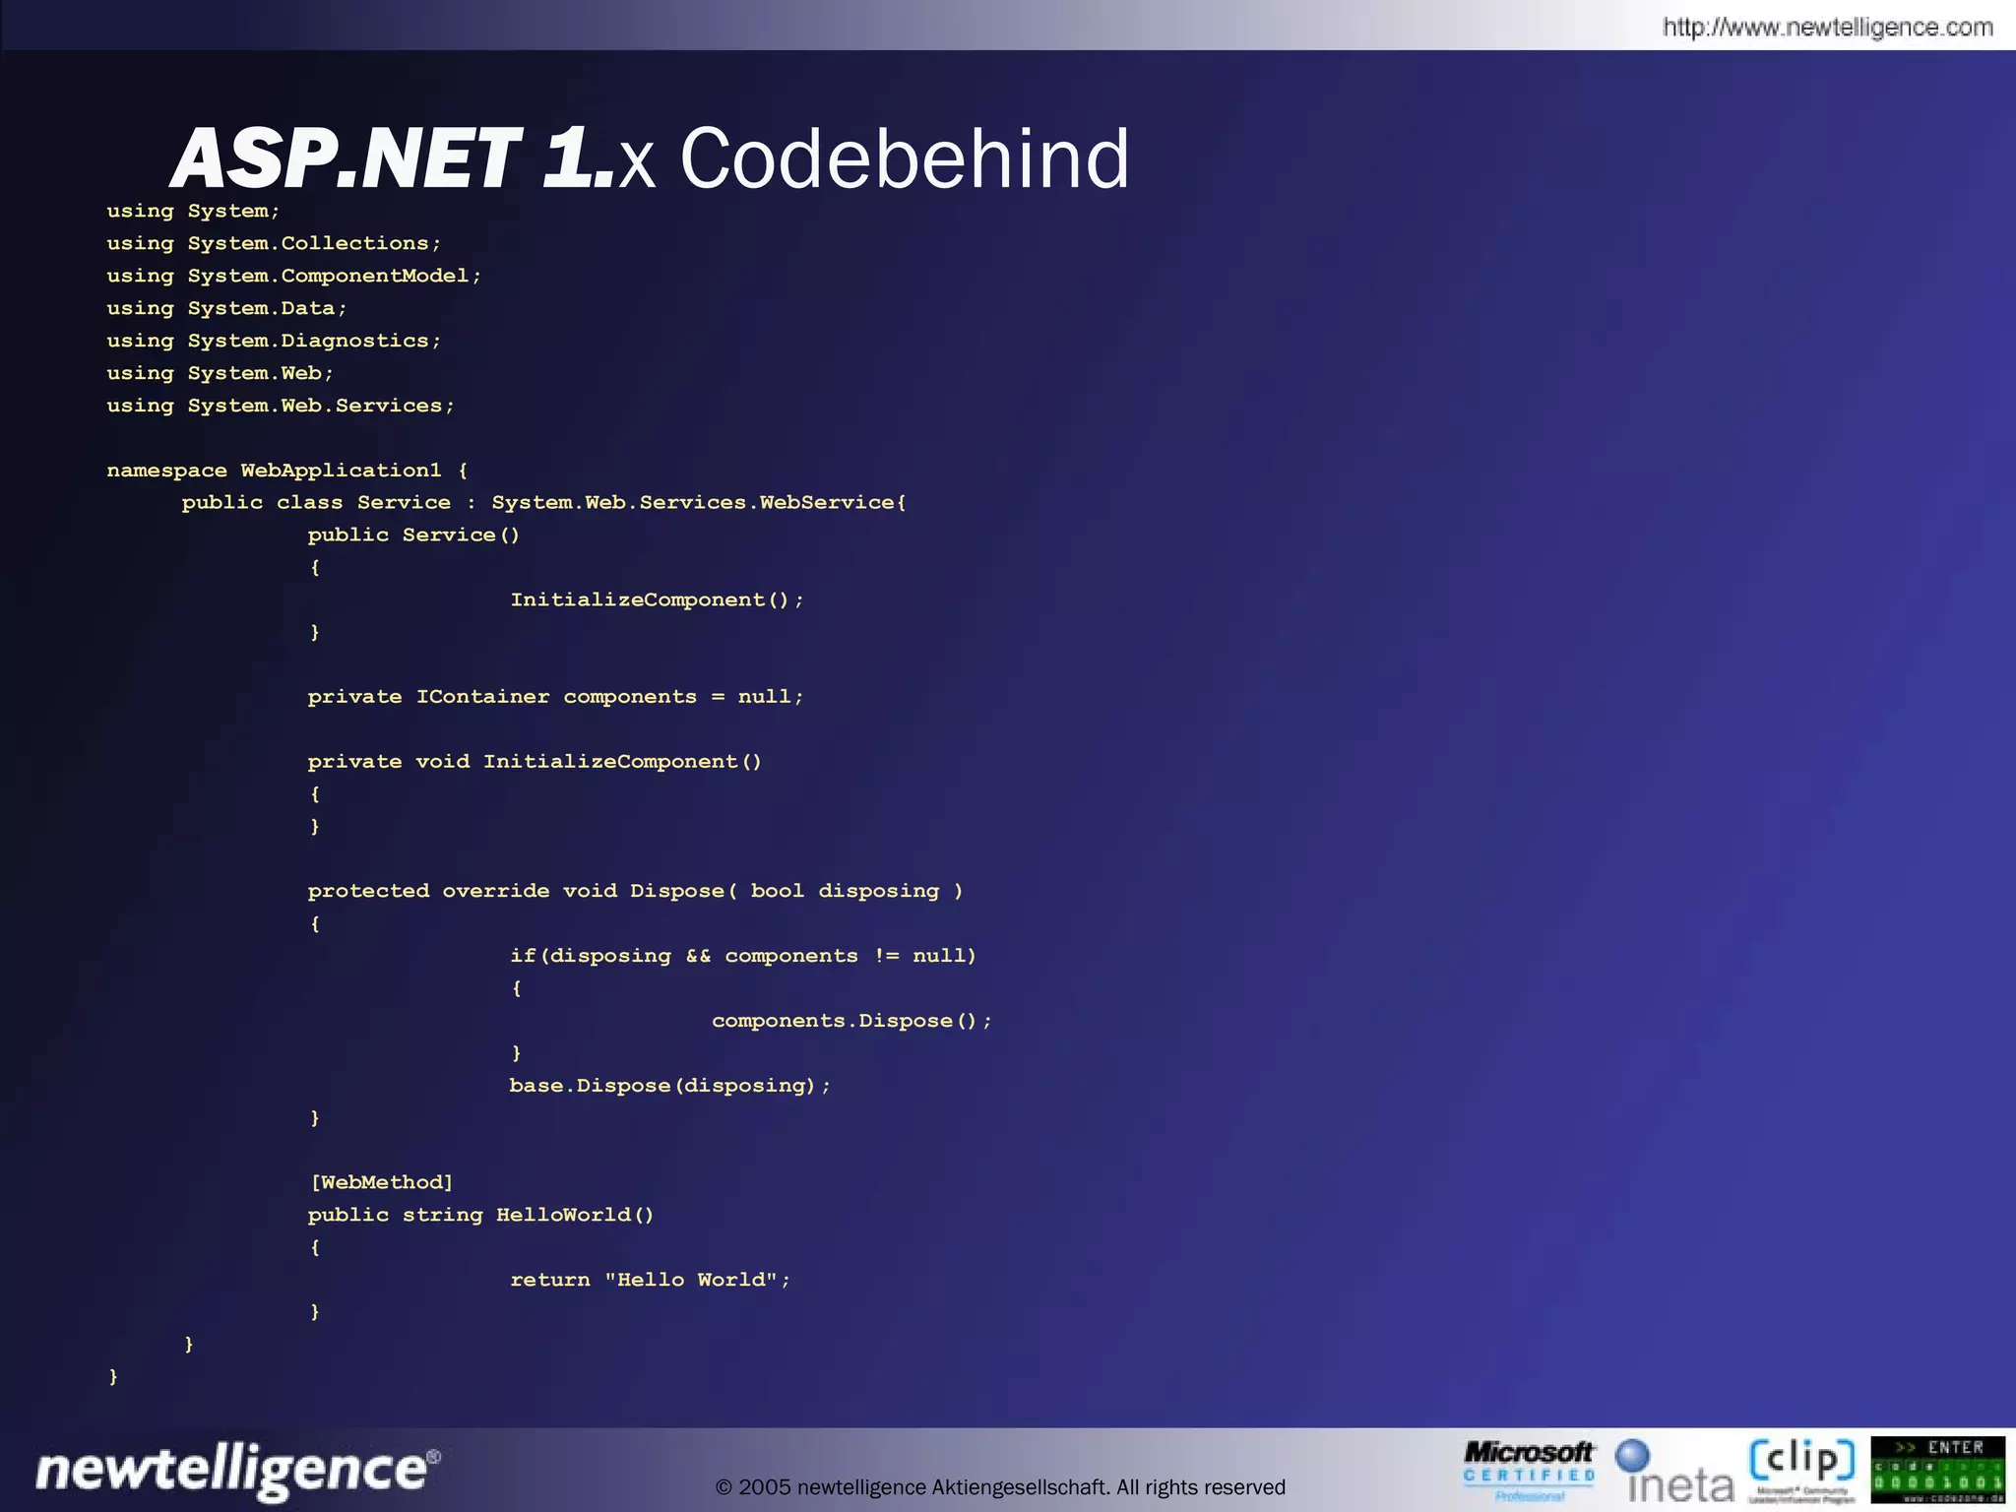Click the public class Service declaration
Viewport: 2016px width, 1512px height.
pos(543,503)
